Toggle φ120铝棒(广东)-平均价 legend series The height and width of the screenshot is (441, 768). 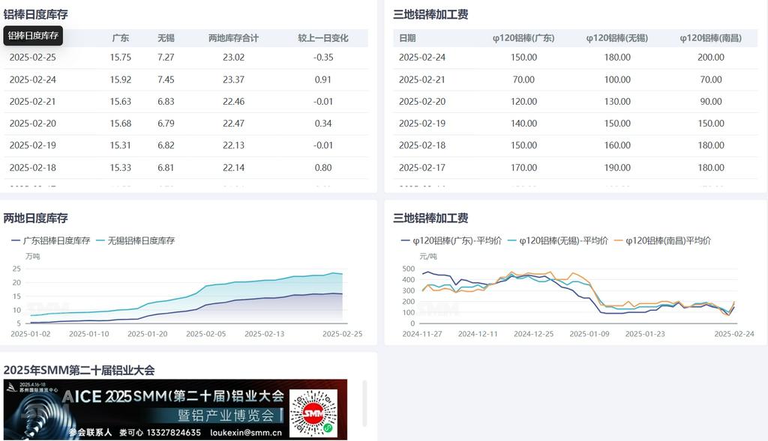click(x=450, y=241)
